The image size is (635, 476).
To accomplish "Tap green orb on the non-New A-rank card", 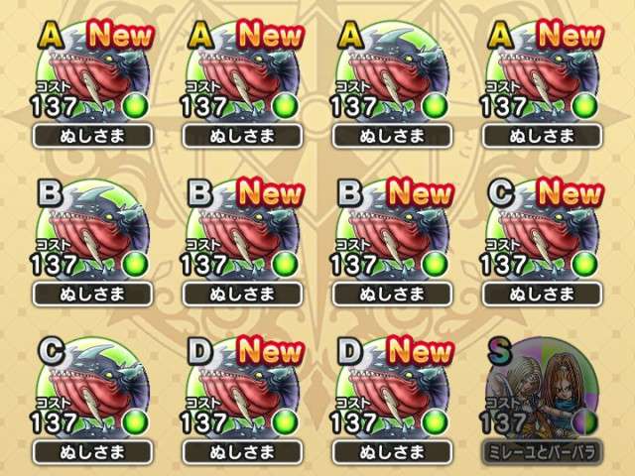I will [x=436, y=106].
